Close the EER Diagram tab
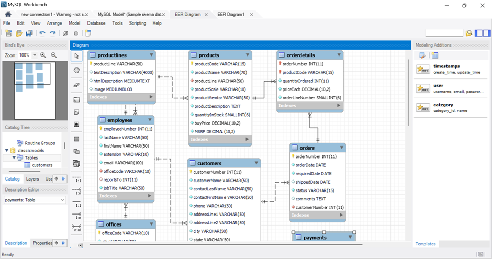This screenshot has height=259, width=492. click(x=206, y=15)
